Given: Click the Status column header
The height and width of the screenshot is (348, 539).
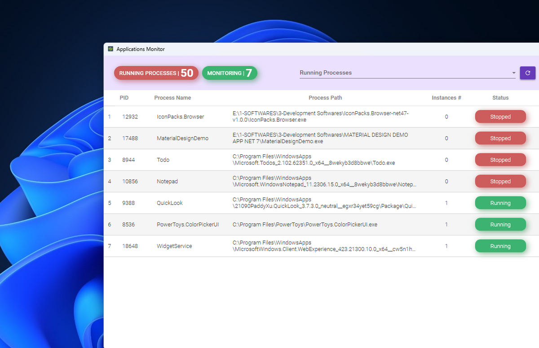Looking at the screenshot, I should [500, 98].
